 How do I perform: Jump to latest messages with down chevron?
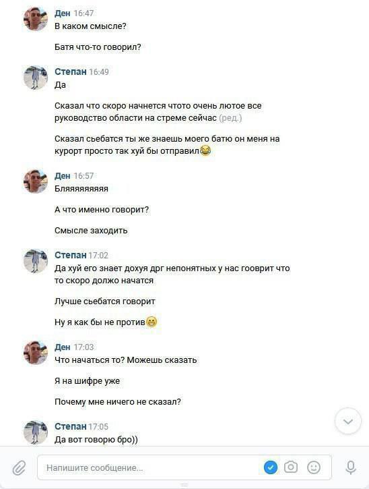click(x=348, y=422)
